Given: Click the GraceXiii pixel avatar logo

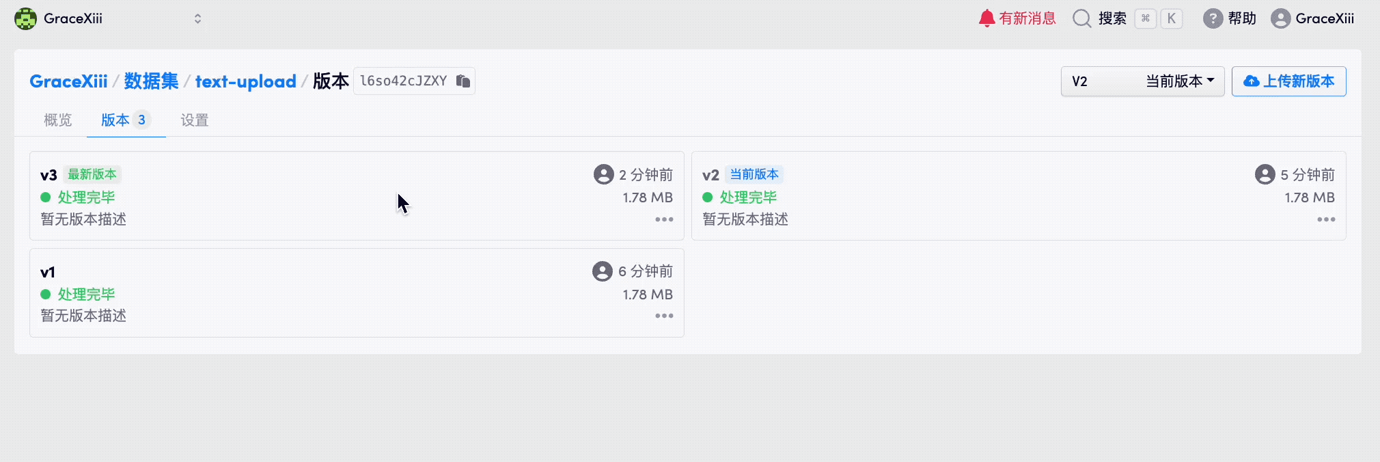Looking at the screenshot, I should click(25, 18).
